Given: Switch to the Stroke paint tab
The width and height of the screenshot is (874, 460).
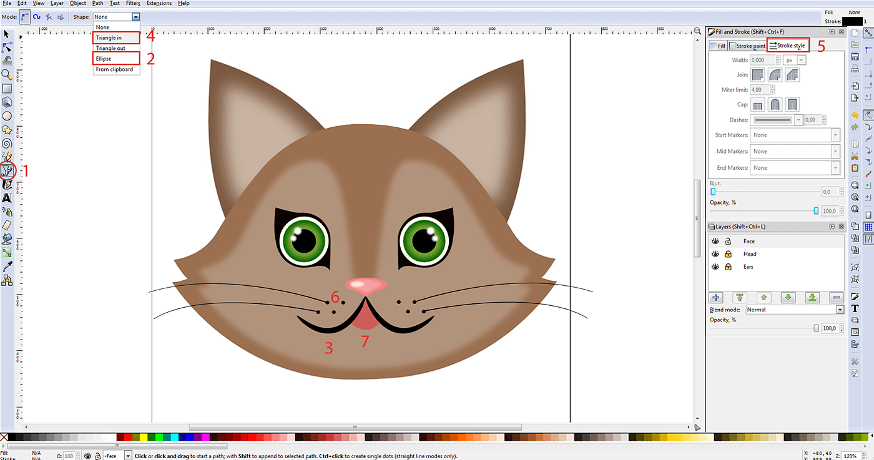Looking at the screenshot, I should [747, 46].
